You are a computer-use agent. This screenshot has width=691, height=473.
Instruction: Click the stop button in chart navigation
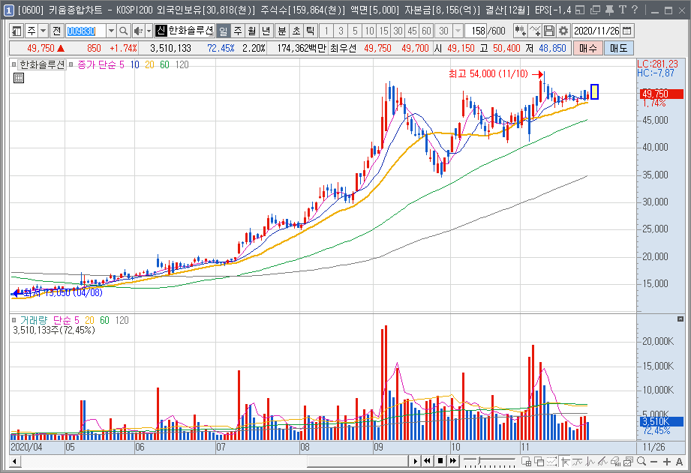(x=440, y=461)
